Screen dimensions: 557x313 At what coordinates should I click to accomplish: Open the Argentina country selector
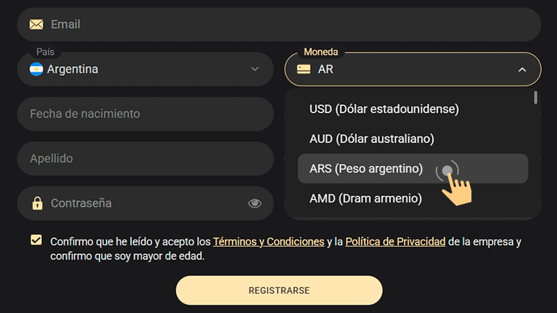139,69
